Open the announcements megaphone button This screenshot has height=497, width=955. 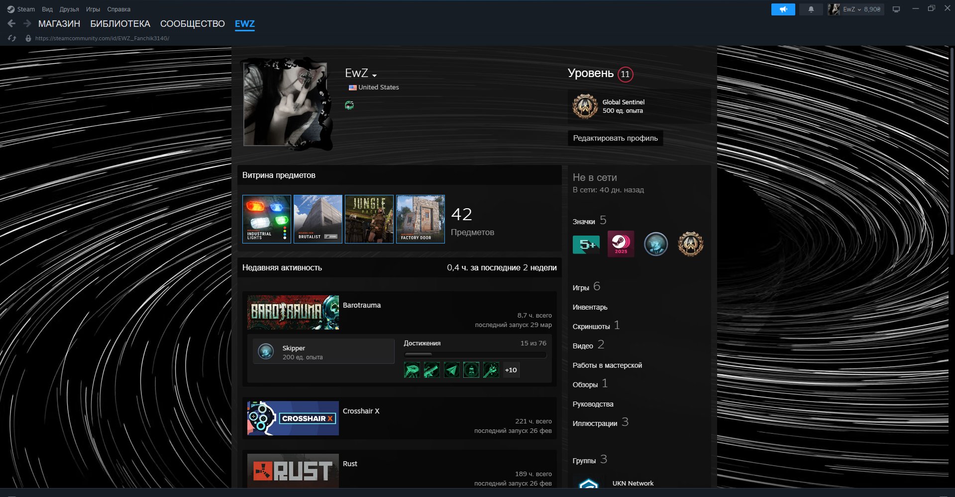click(783, 9)
